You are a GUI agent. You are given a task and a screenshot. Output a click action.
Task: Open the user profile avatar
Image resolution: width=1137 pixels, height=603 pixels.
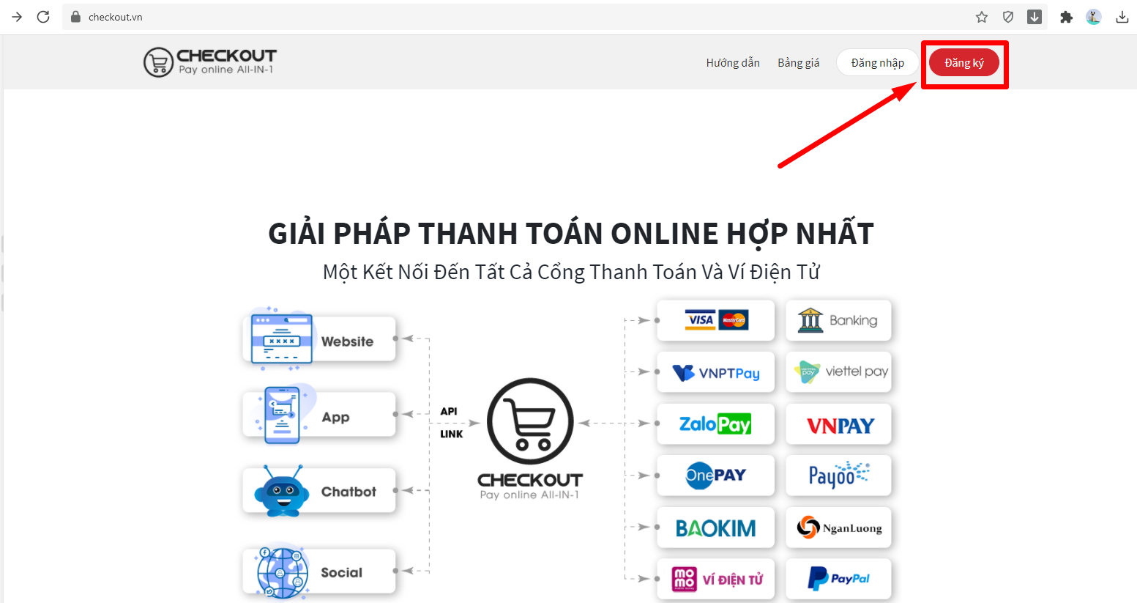tap(1094, 17)
